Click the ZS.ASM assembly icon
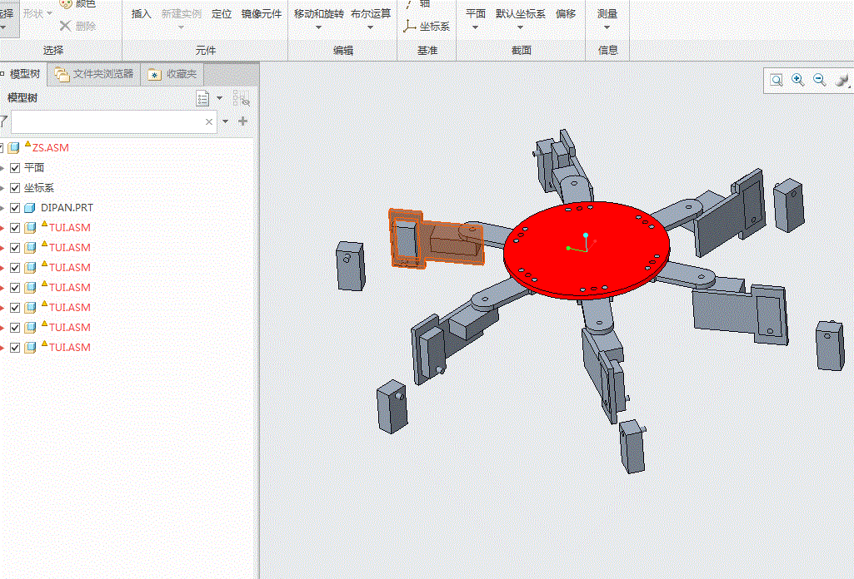The image size is (854, 579). point(14,148)
